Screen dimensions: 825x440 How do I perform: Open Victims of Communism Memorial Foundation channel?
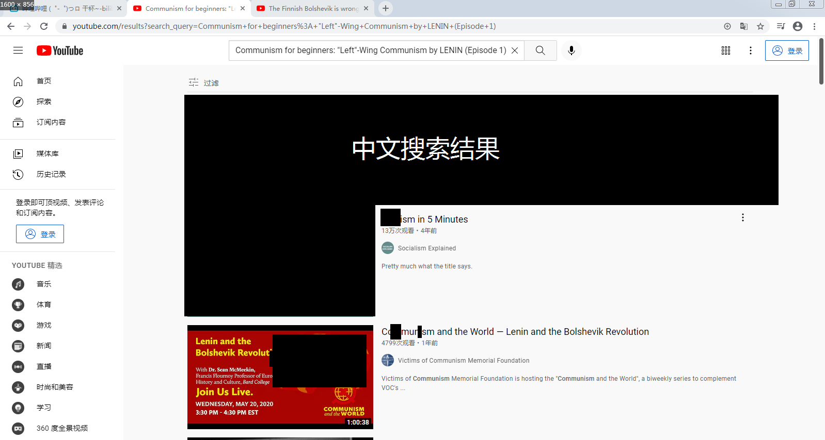pos(464,361)
